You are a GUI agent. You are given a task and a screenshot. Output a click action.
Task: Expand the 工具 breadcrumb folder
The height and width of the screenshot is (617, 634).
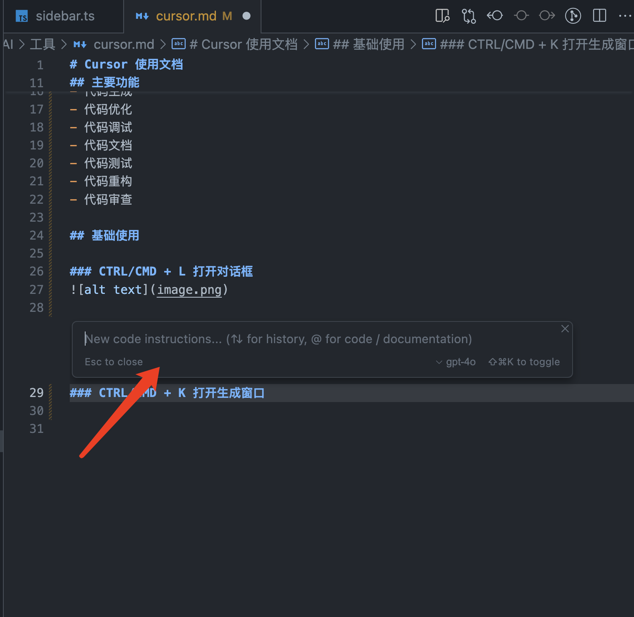pos(43,44)
